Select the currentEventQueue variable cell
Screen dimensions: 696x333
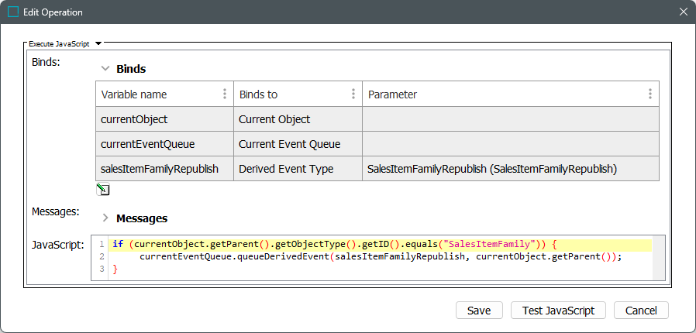(164, 144)
